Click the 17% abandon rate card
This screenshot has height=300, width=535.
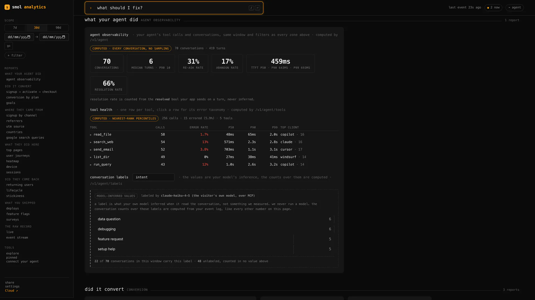227,64
